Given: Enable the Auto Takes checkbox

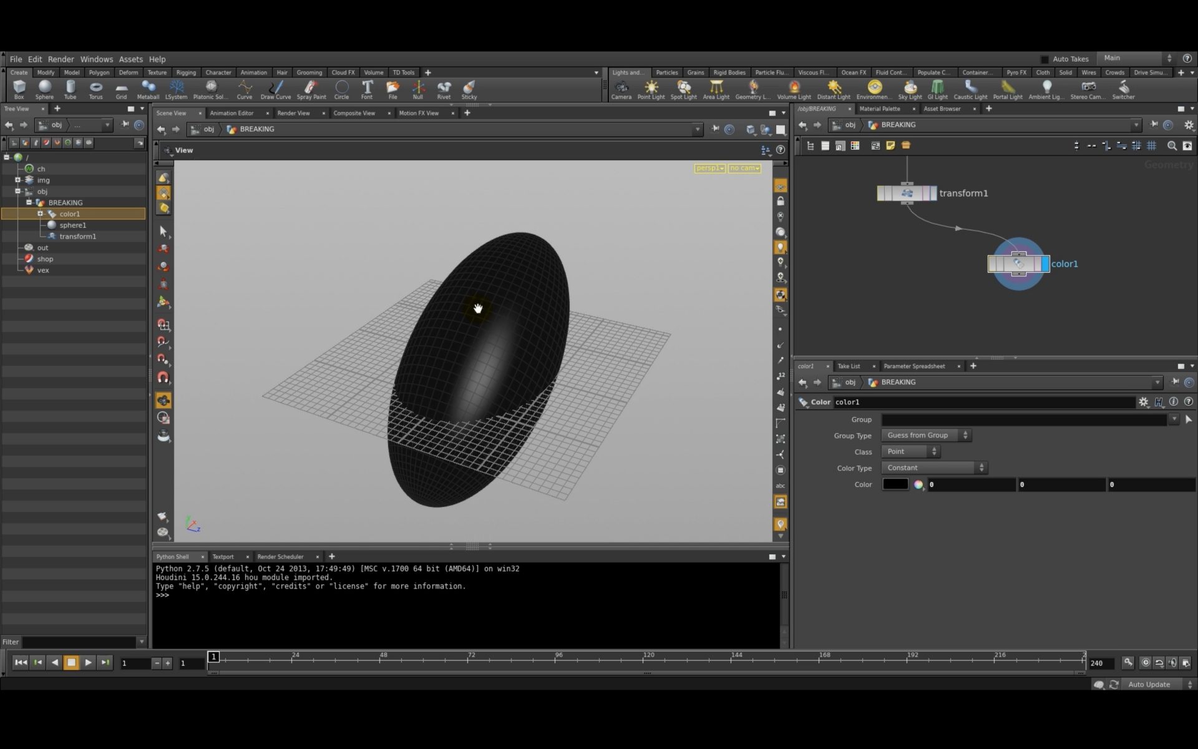Looking at the screenshot, I should [x=1045, y=58].
